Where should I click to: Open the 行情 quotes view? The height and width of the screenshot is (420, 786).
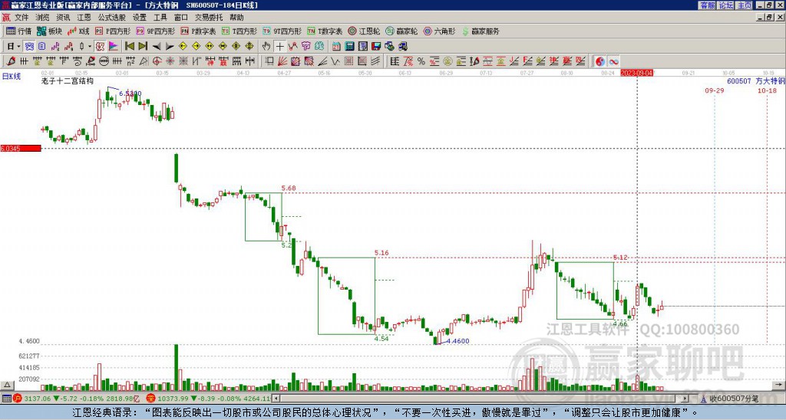coord(18,31)
